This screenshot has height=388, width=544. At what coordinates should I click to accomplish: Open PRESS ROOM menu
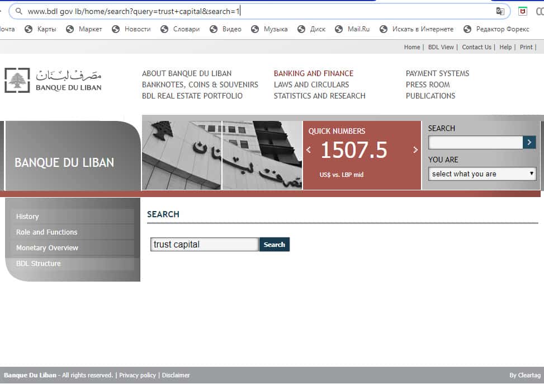[x=428, y=85]
